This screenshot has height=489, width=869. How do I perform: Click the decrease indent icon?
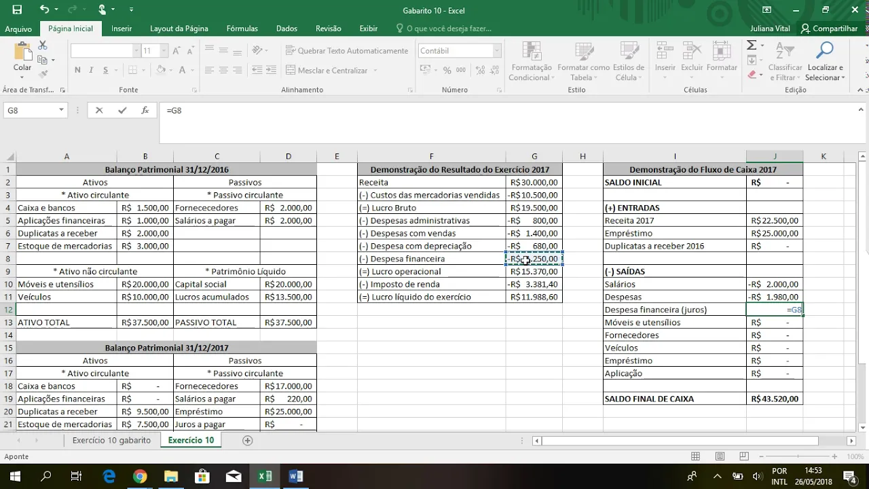click(257, 70)
